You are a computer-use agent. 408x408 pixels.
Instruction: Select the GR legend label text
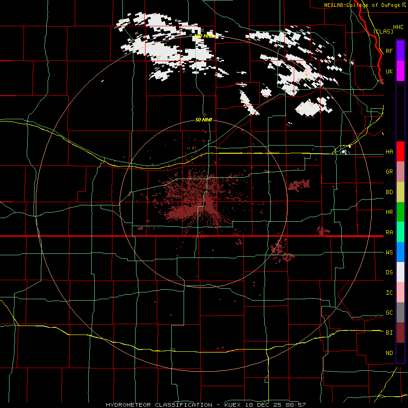click(389, 172)
